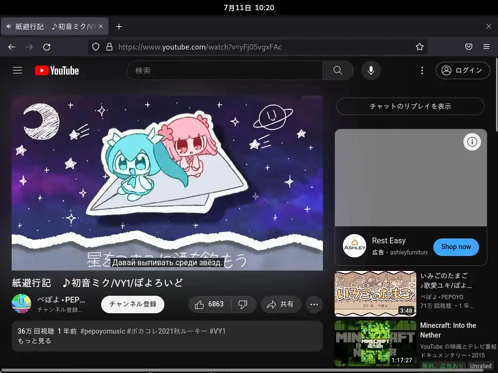Select the 紙避行記 browser tab
Image resolution: width=498 pixels, height=373 pixels.
[54, 27]
